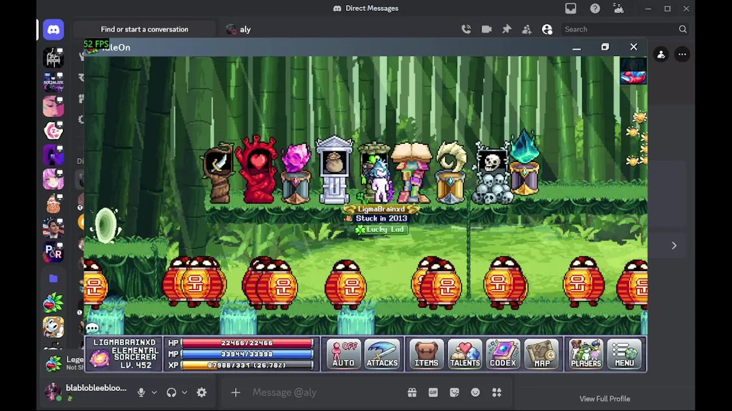Click the teal crystal statue
The width and height of the screenshot is (732, 411).
point(525,163)
